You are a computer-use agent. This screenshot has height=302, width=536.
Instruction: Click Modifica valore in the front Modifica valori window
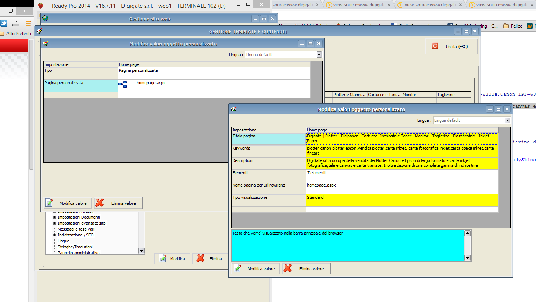pyautogui.click(x=256, y=269)
